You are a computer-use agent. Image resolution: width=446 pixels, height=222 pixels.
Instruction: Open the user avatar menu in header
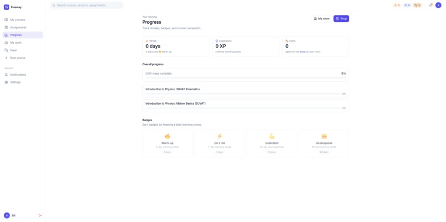438,5
